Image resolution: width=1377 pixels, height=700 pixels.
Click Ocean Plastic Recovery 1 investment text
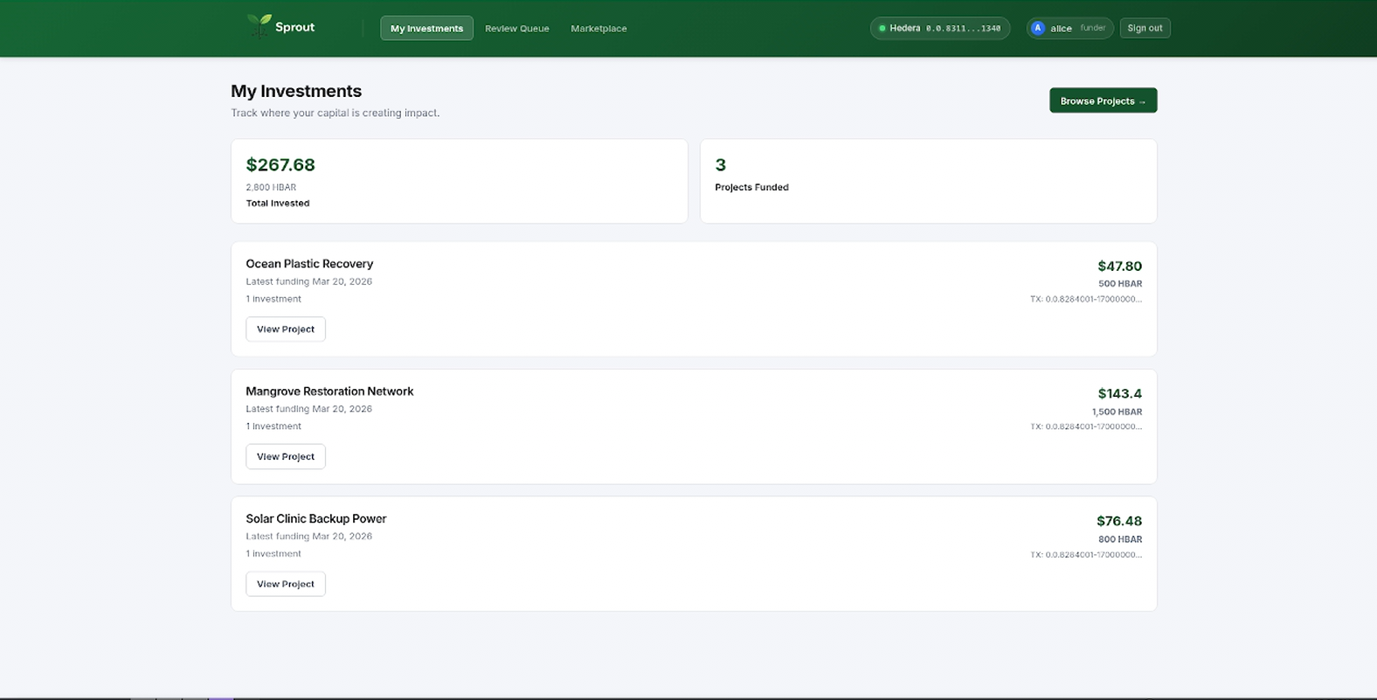pyautogui.click(x=273, y=299)
